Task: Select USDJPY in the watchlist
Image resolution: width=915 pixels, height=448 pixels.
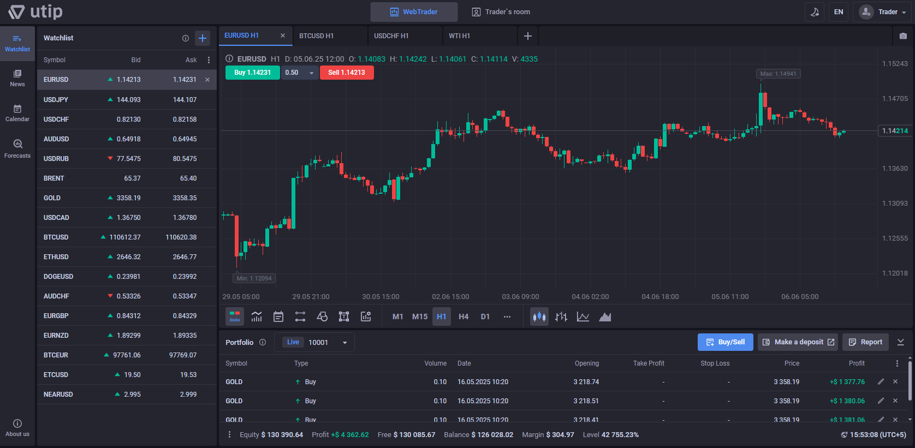Action: [x=127, y=100]
